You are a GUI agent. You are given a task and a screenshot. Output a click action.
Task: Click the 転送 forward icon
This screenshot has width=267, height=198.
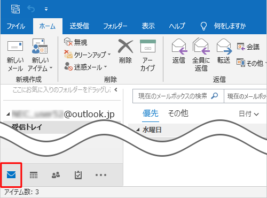(x=224, y=47)
